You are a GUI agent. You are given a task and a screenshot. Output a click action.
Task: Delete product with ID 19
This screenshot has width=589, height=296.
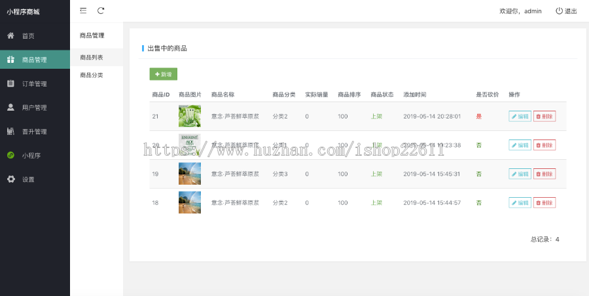[x=544, y=174]
